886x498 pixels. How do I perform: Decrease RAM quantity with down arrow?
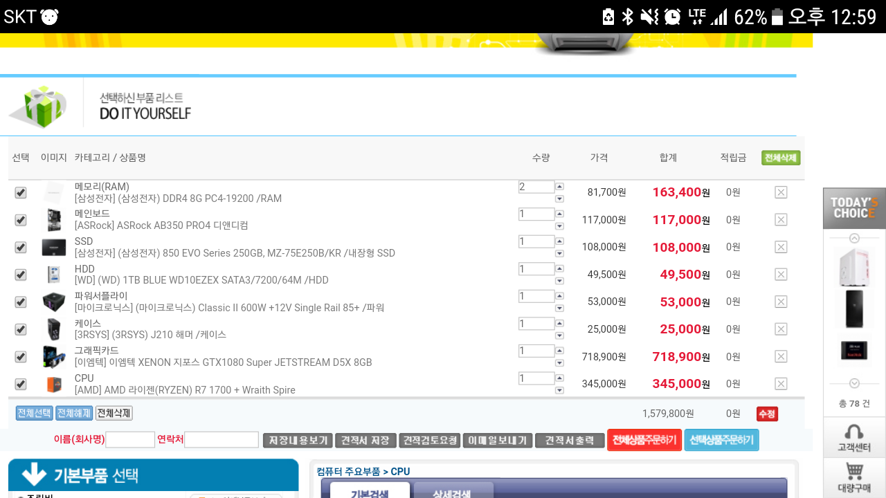(559, 199)
